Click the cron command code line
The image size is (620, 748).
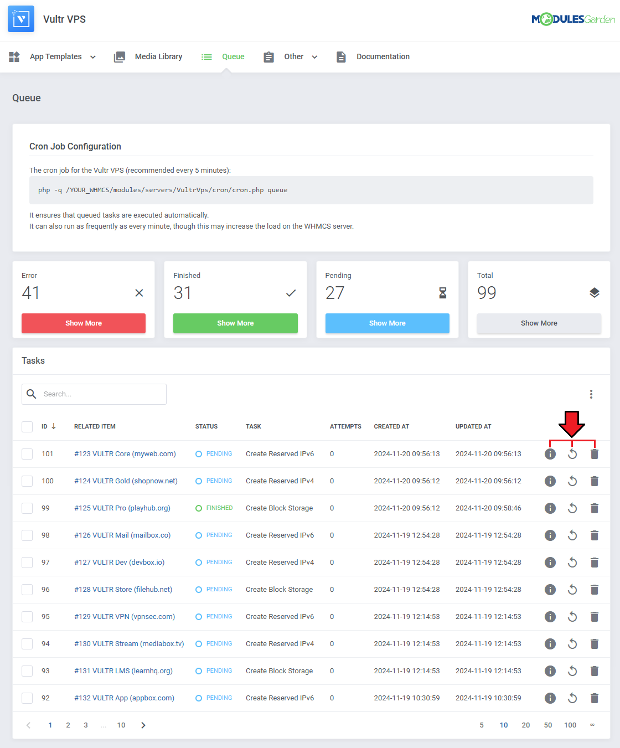click(311, 190)
